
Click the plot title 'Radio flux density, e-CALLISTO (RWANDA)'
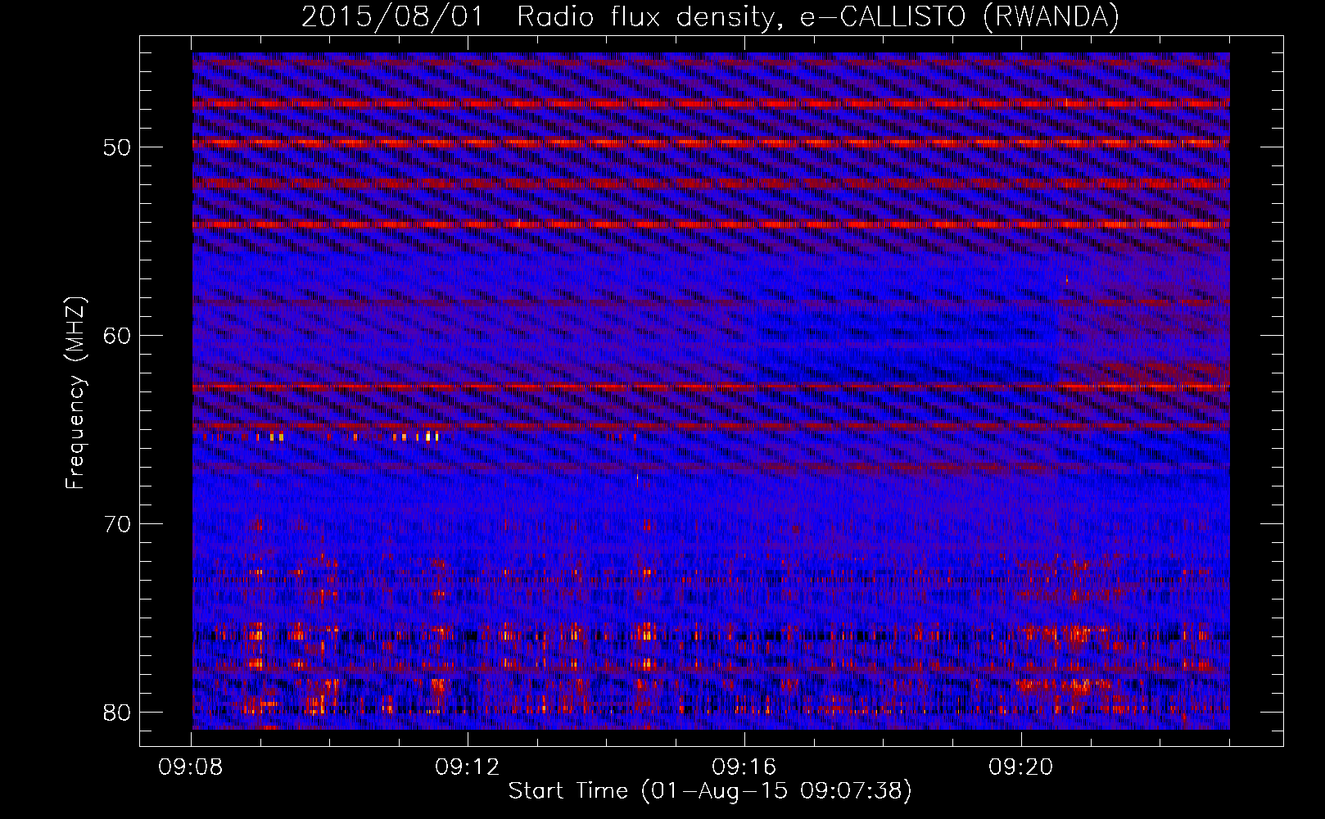818,17
